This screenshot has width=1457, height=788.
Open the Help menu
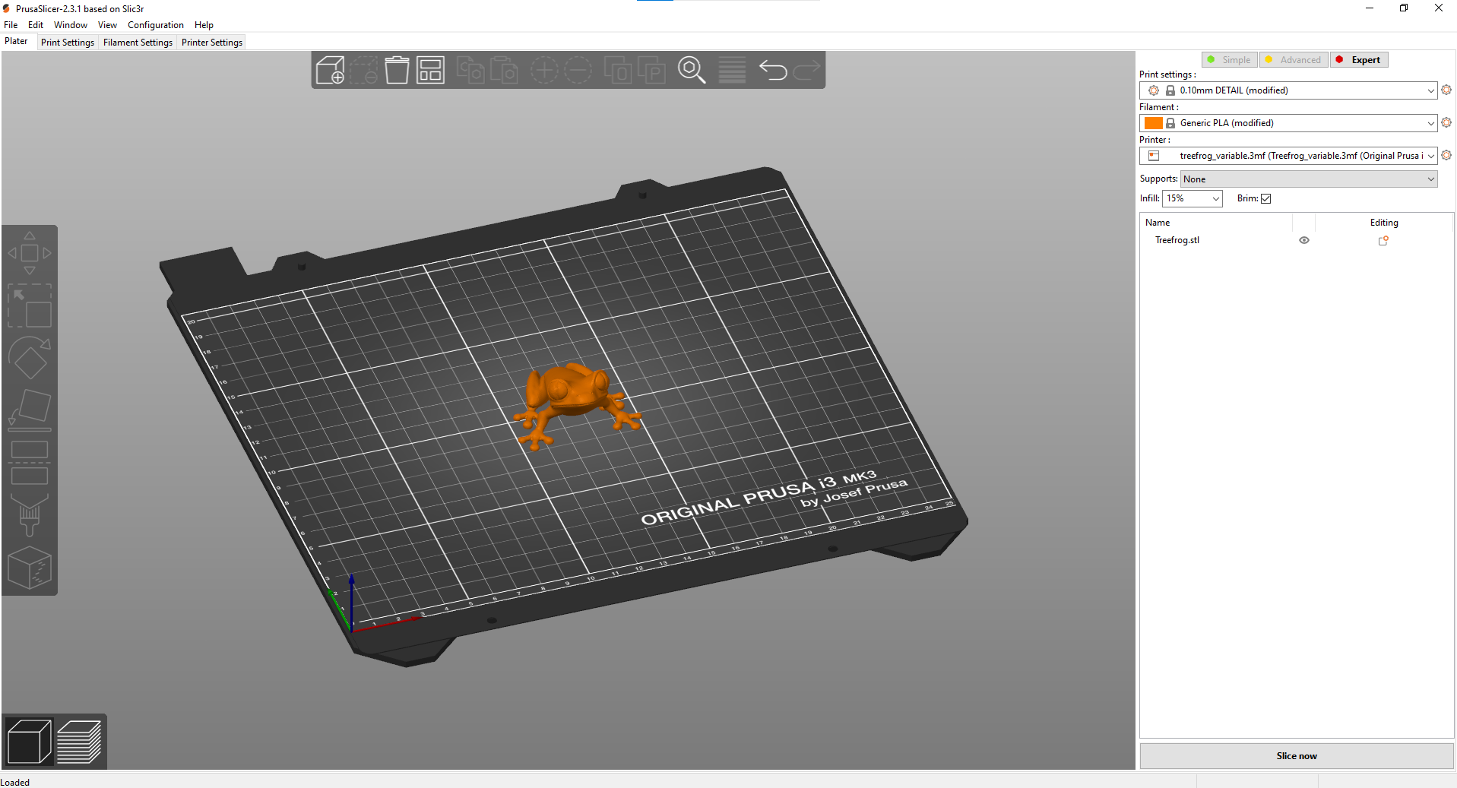point(204,25)
